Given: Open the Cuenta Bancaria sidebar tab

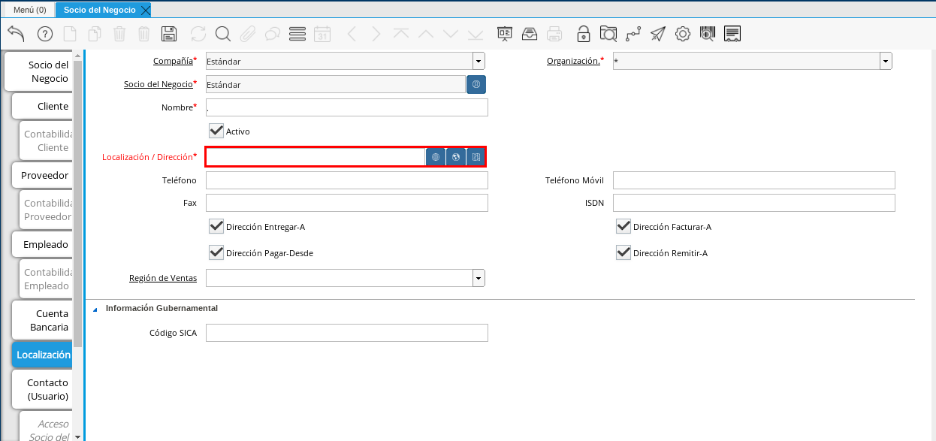Looking at the screenshot, I should pos(43,320).
